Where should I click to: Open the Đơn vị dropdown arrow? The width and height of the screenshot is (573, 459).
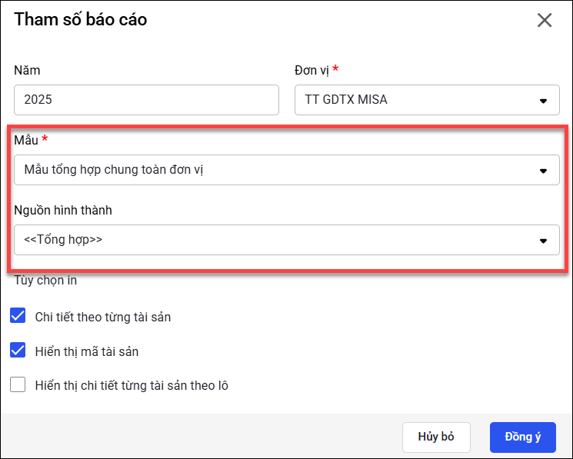pyautogui.click(x=543, y=101)
